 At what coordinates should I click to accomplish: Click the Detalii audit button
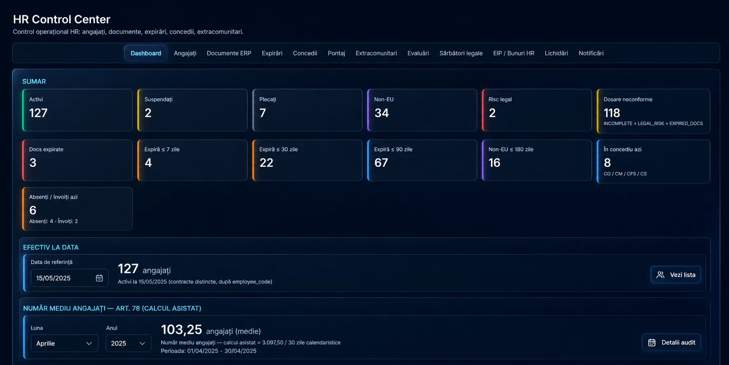pos(671,342)
